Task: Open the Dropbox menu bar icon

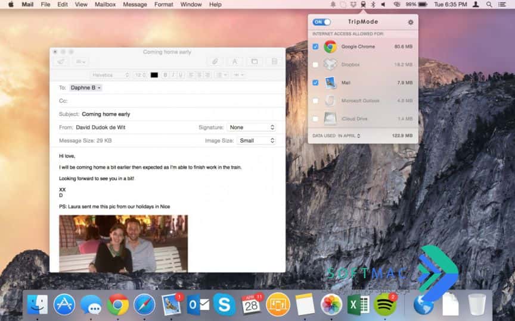Action: click(x=353, y=4)
